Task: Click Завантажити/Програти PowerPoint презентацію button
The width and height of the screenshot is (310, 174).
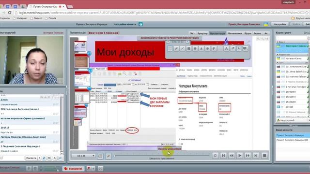Action: coord(170,38)
